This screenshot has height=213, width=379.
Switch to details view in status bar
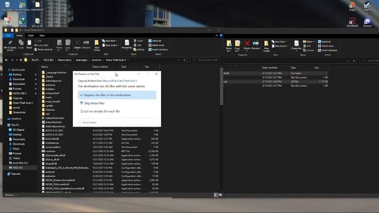pos(216,195)
